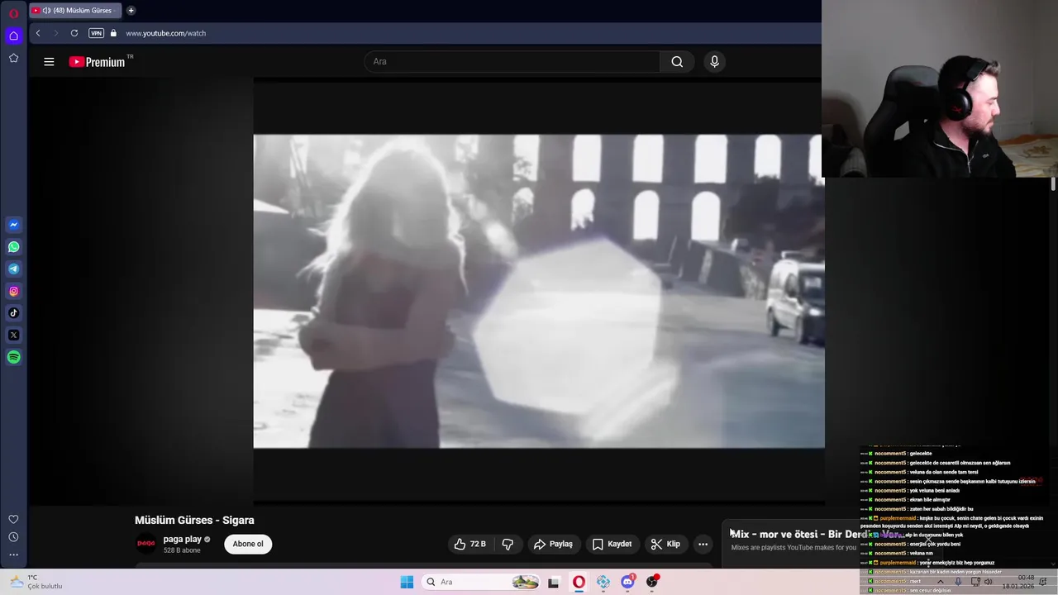Click the youtube.com/watch address bar
1058x595 pixels.
click(x=165, y=33)
